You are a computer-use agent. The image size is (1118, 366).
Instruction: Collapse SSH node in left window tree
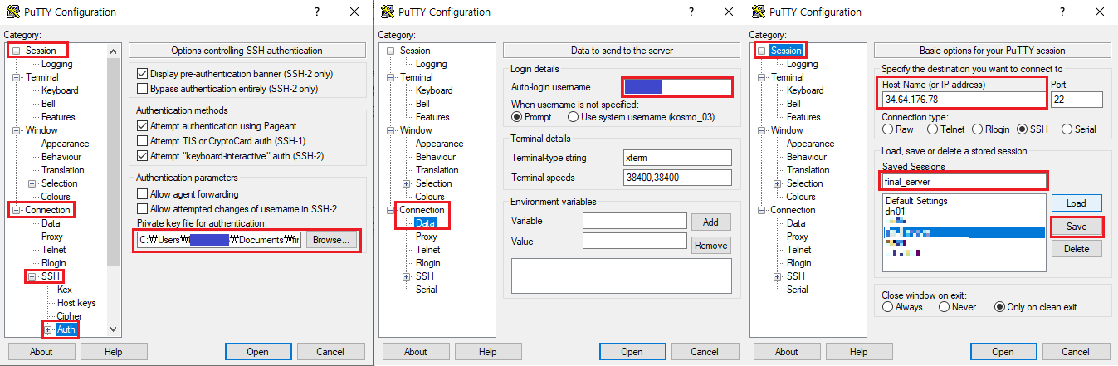pyautogui.click(x=33, y=276)
